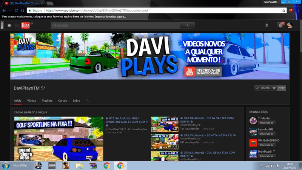Open the Tr Master channel avatar
The image size is (302, 170).
pyautogui.click(x=253, y=121)
